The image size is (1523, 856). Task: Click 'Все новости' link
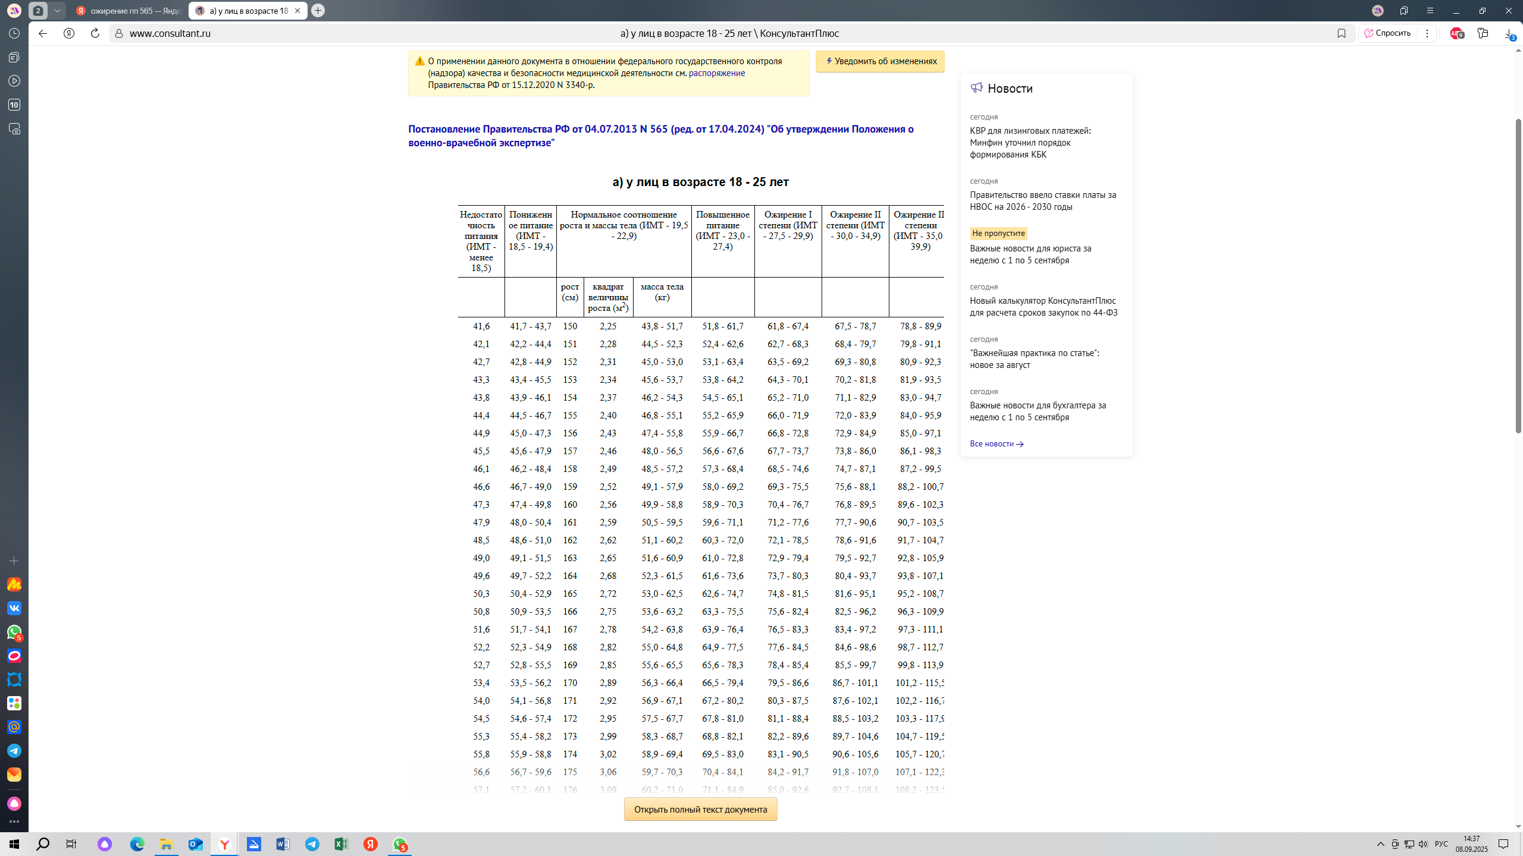point(996,444)
